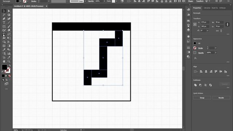
Task: Select the Untitled-6 document tab
Action: [x=29, y=6]
